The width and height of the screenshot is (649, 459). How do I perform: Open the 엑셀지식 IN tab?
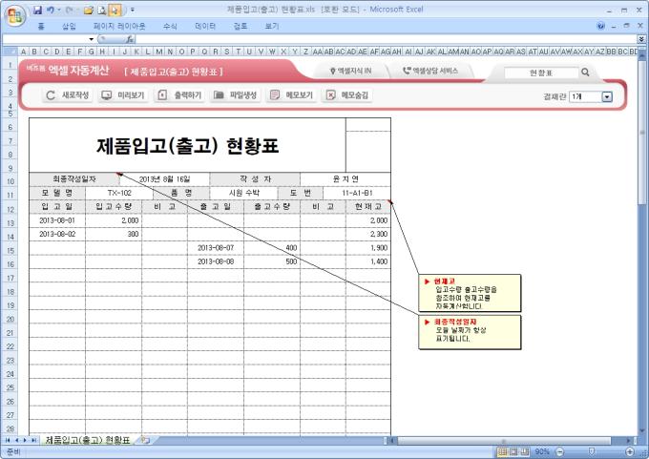click(350, 71)
